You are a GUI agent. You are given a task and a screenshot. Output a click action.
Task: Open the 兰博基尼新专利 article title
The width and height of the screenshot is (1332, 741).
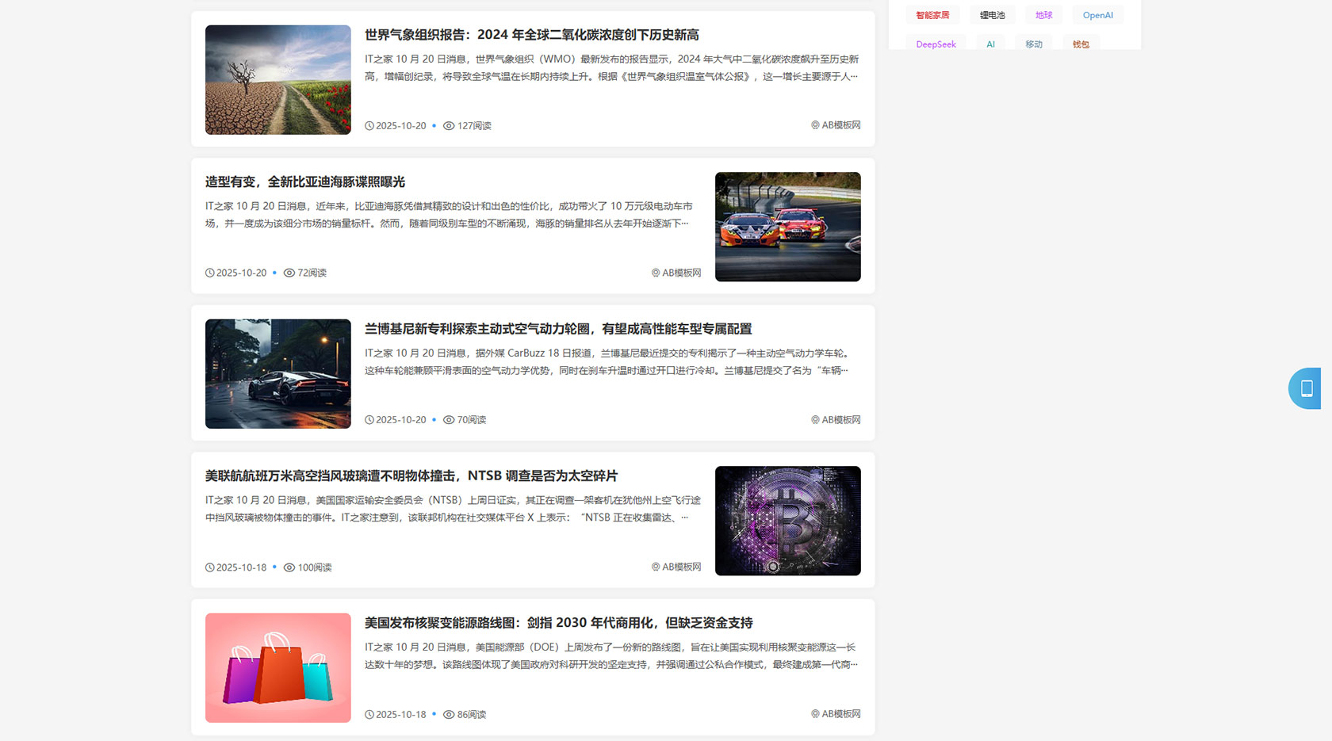coord(557,329)
